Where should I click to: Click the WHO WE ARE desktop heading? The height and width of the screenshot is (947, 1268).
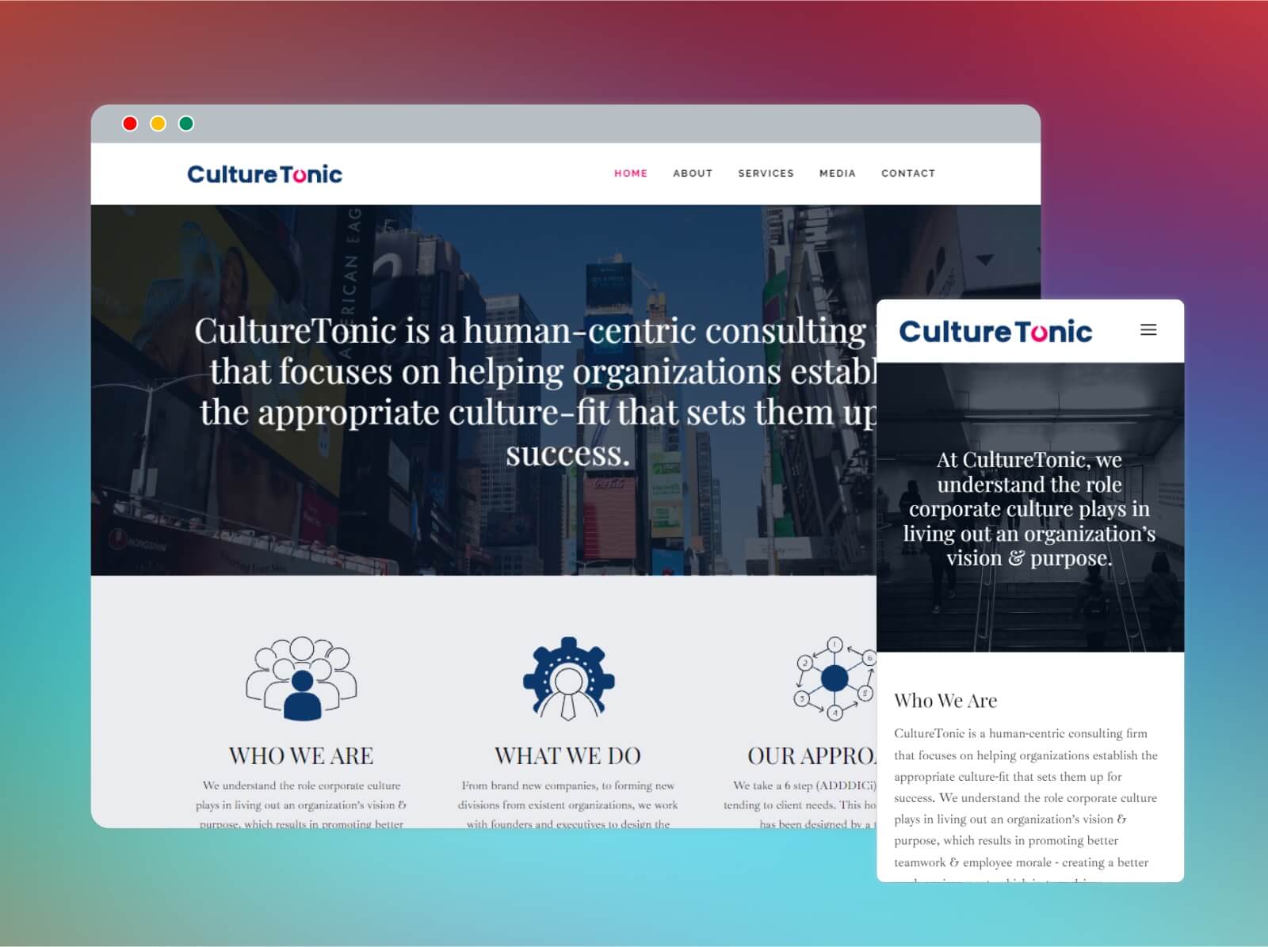click(301, 756)
